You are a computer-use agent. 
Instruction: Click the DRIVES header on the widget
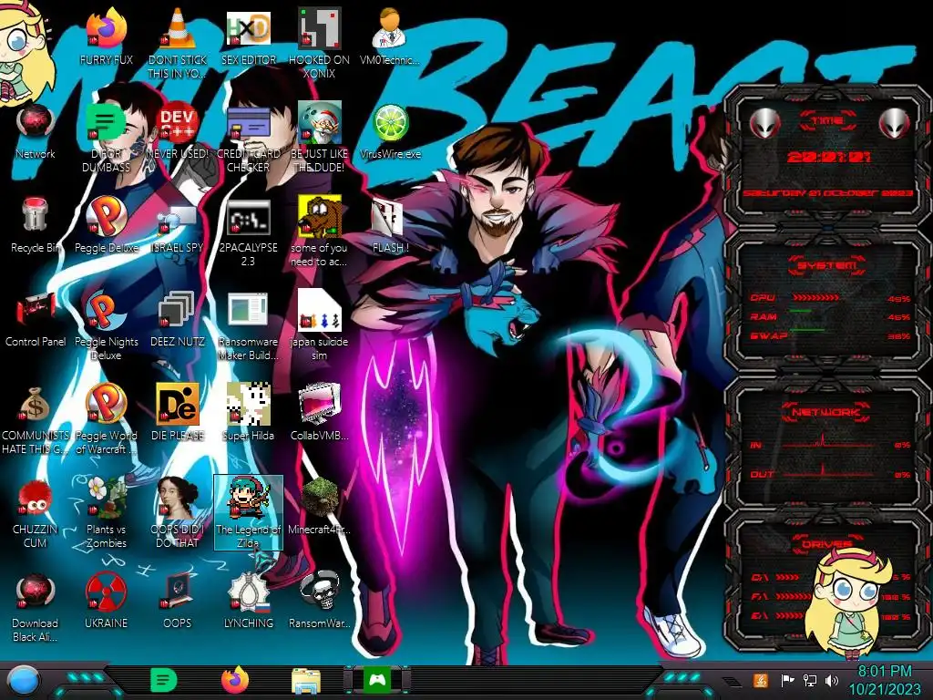pos(826,543)
